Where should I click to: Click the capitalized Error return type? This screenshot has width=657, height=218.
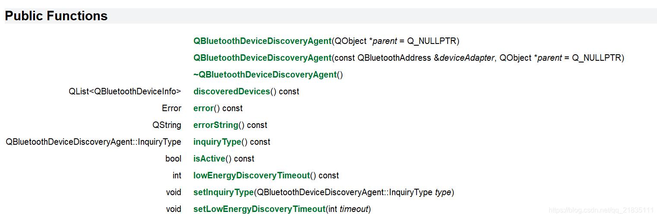(x=171, y=108)
